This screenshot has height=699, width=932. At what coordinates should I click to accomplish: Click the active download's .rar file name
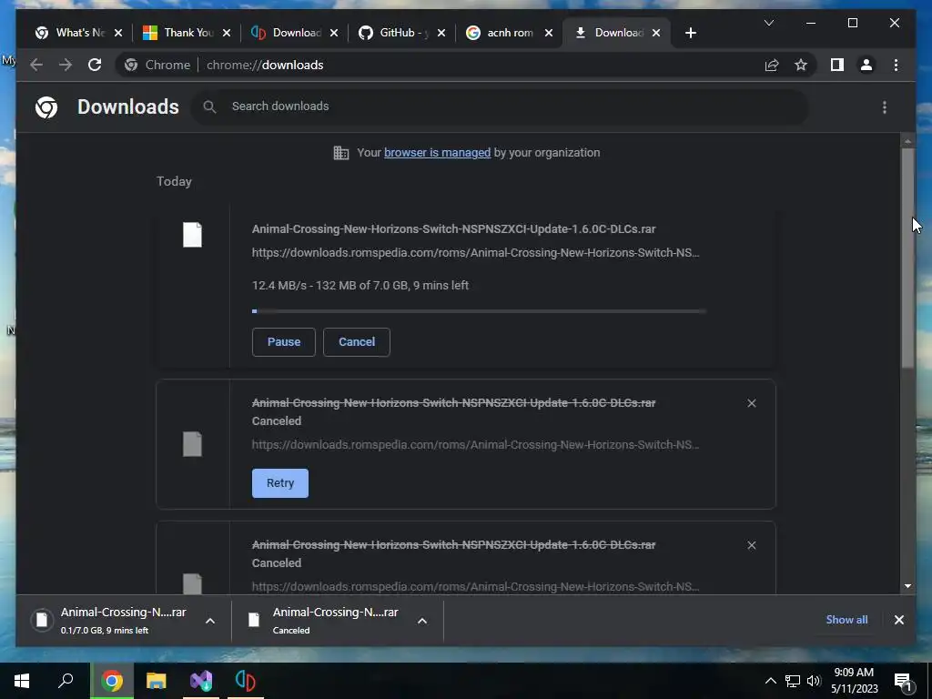[x=453, y=228]
